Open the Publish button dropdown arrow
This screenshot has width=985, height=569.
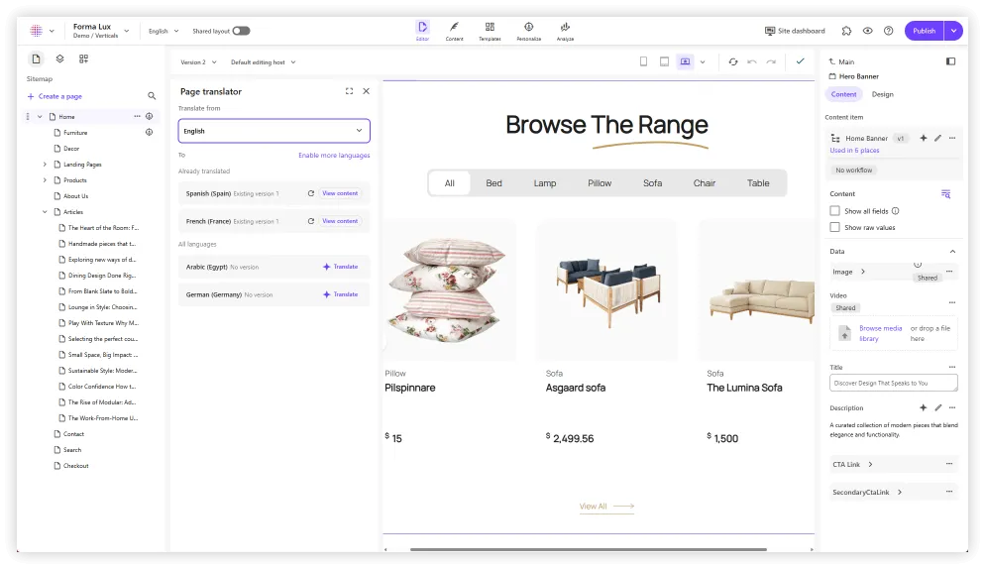[x=953, y=31]
